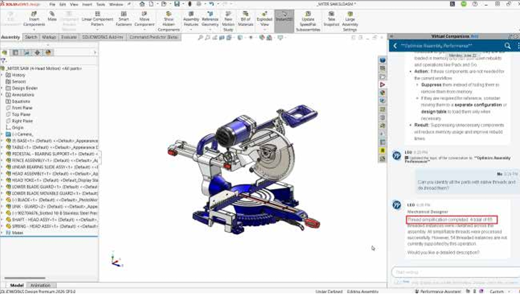520x294 pixels.
Task: Open the DimXpertManager tab icon
Action: (37, 52)
